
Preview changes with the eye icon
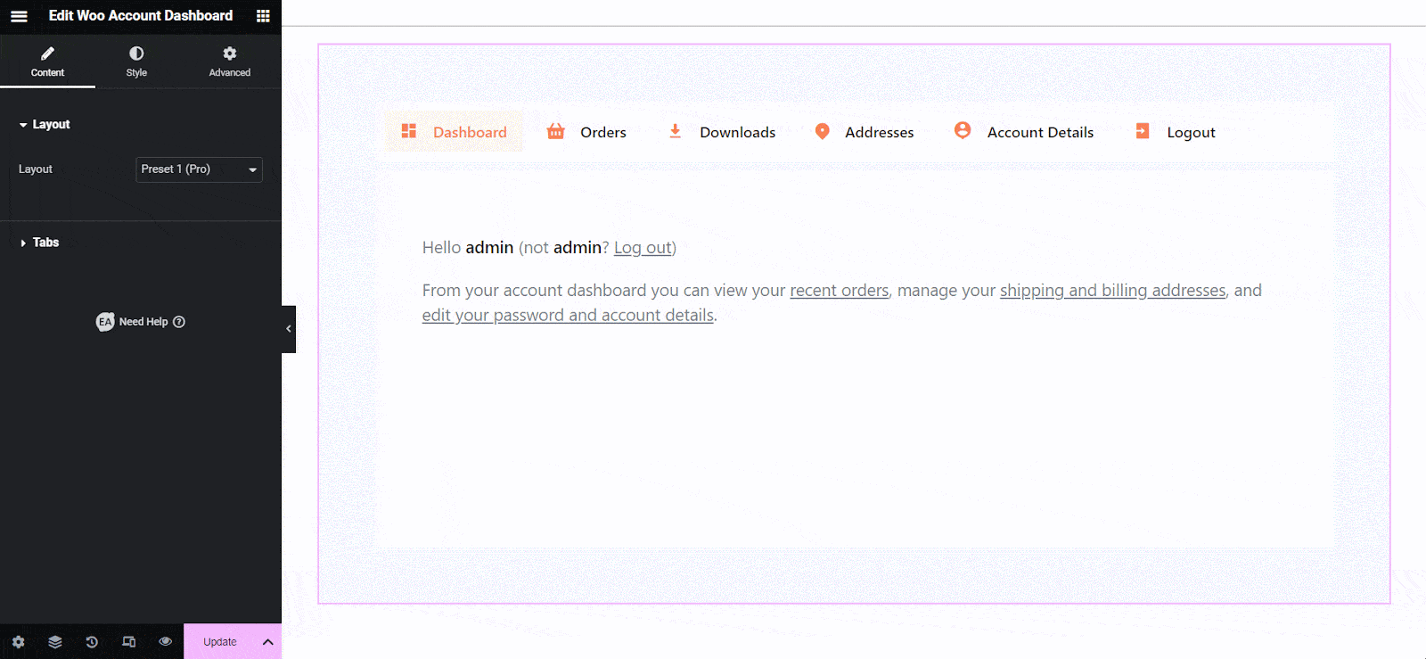coord(166,642)
